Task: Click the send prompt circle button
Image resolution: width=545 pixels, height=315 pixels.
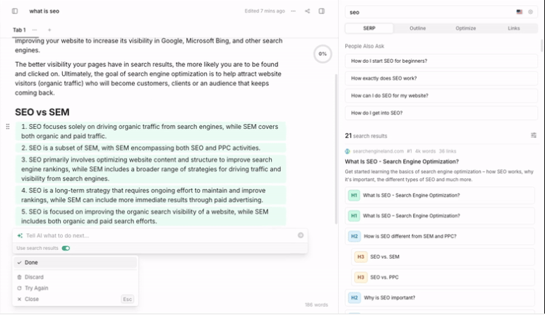Action: click(301, 235)
